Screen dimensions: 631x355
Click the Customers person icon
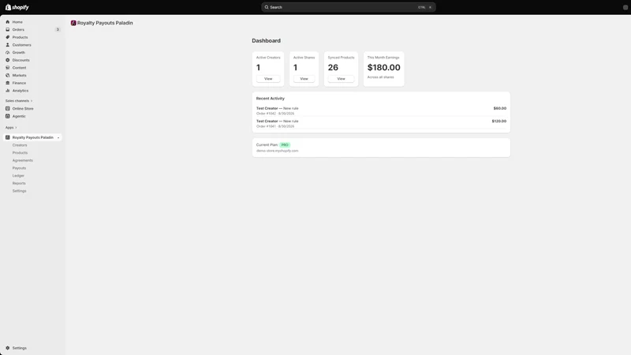click(x=8, y=45)
